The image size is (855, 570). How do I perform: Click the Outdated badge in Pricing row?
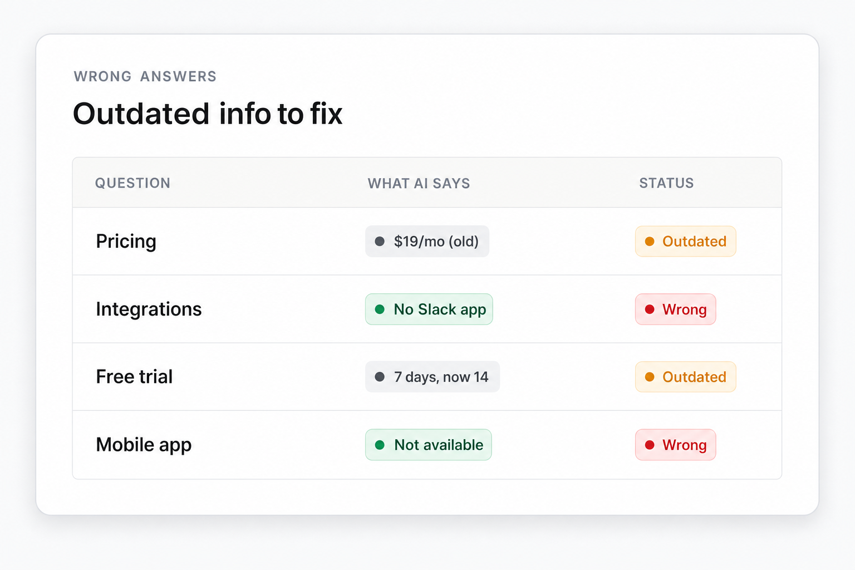point(685,241)
